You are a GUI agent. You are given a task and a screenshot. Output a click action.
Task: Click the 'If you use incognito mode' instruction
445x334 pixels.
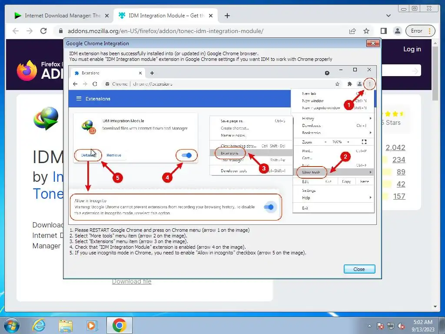tap(188, 253)
